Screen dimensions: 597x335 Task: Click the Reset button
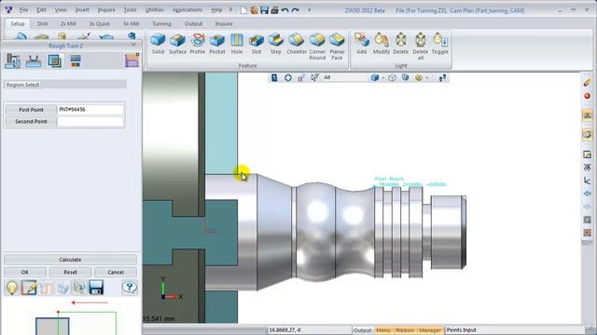(70, 272)
